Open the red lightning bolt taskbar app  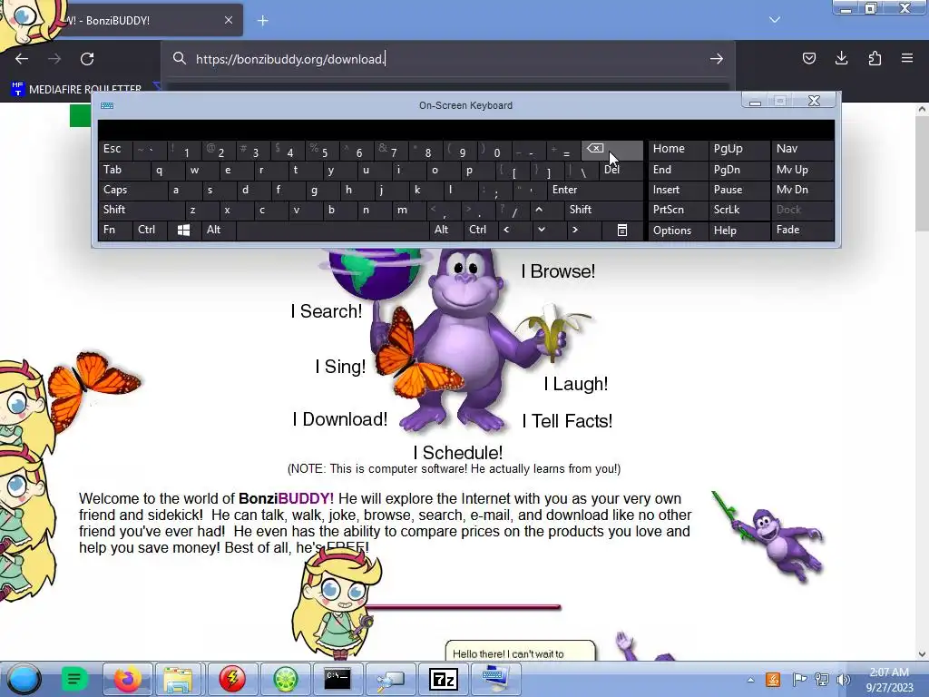pyautogui.click(x=232, y=679)
